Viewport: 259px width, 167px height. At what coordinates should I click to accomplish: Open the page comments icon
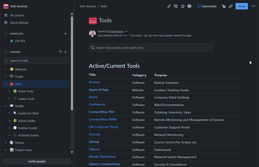click(176, 6)
